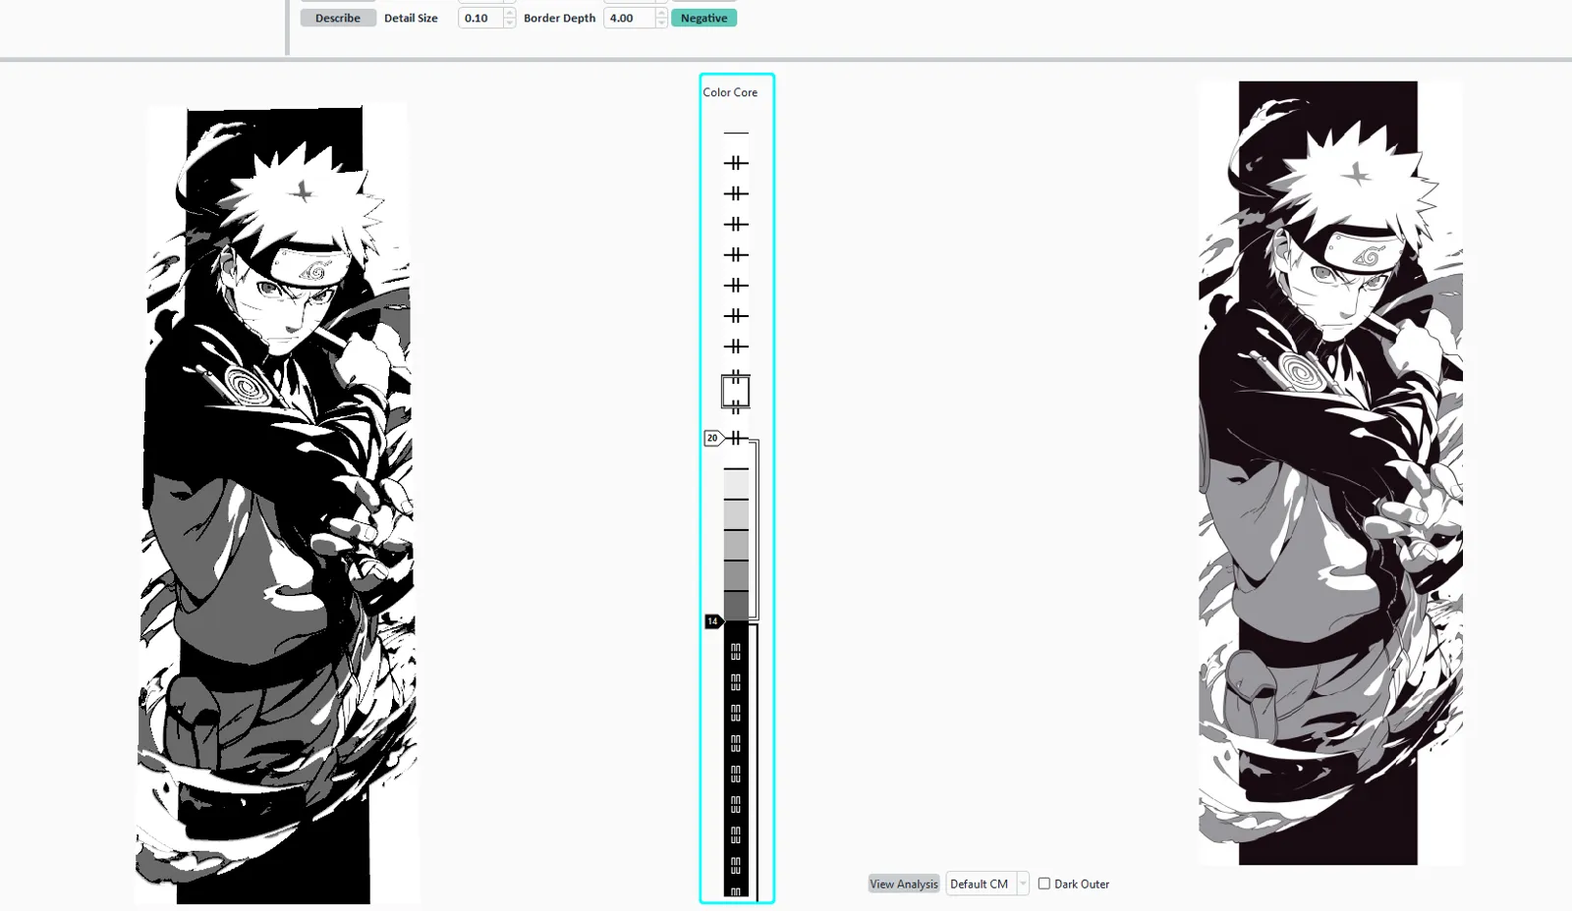
Task: Click into the Detail Size value field
Action: (x=480, y=18)
